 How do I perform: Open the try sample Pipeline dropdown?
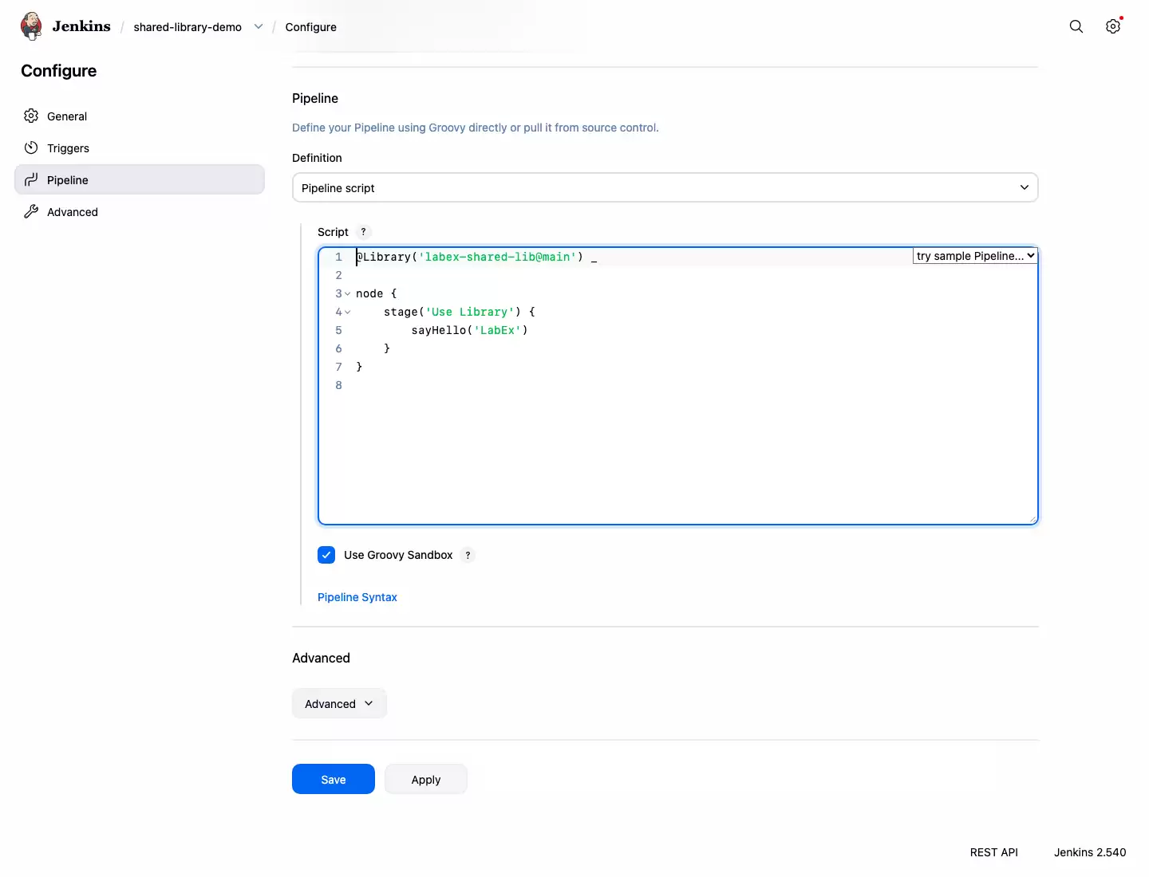click(x=974, y=256)
